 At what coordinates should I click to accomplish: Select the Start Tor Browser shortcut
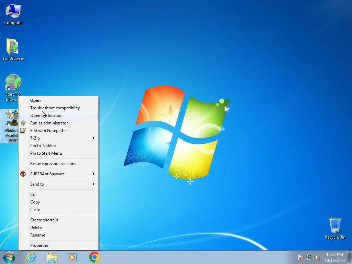(x=13, y=85)
